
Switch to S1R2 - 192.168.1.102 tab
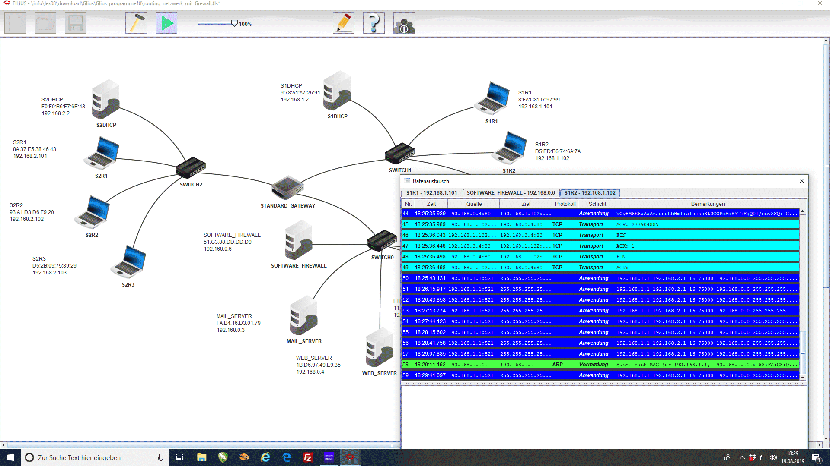[x=590, y=193]
